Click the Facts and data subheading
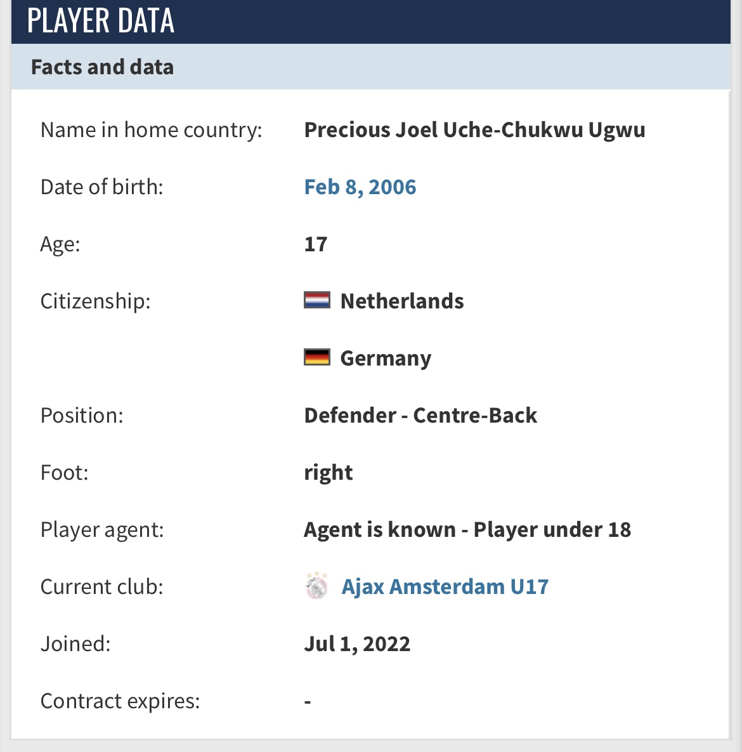Viewport: 742px width, 752px height. pos(102,67)
